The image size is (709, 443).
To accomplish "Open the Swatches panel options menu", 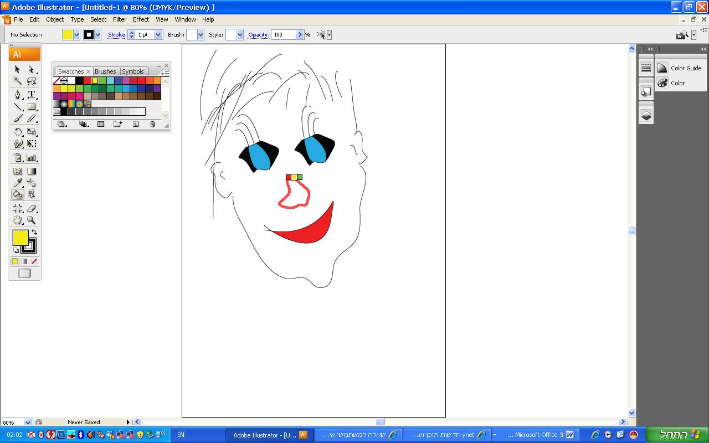I will coord(166,73).
